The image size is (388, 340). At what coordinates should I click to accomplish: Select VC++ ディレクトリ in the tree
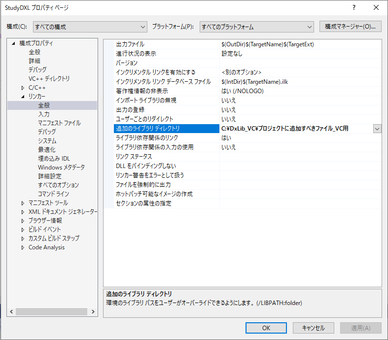[x=49, y=79]
